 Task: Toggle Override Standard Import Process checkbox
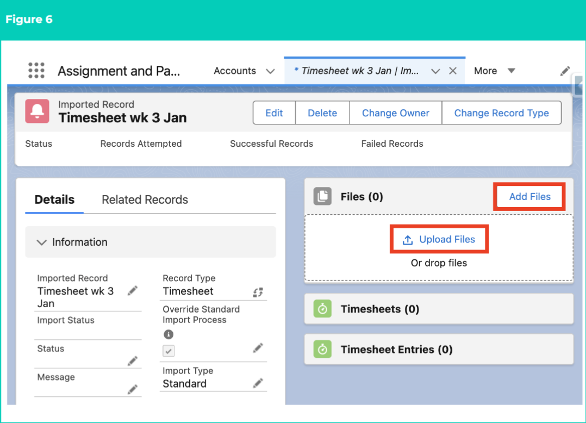tap(169, 351)
